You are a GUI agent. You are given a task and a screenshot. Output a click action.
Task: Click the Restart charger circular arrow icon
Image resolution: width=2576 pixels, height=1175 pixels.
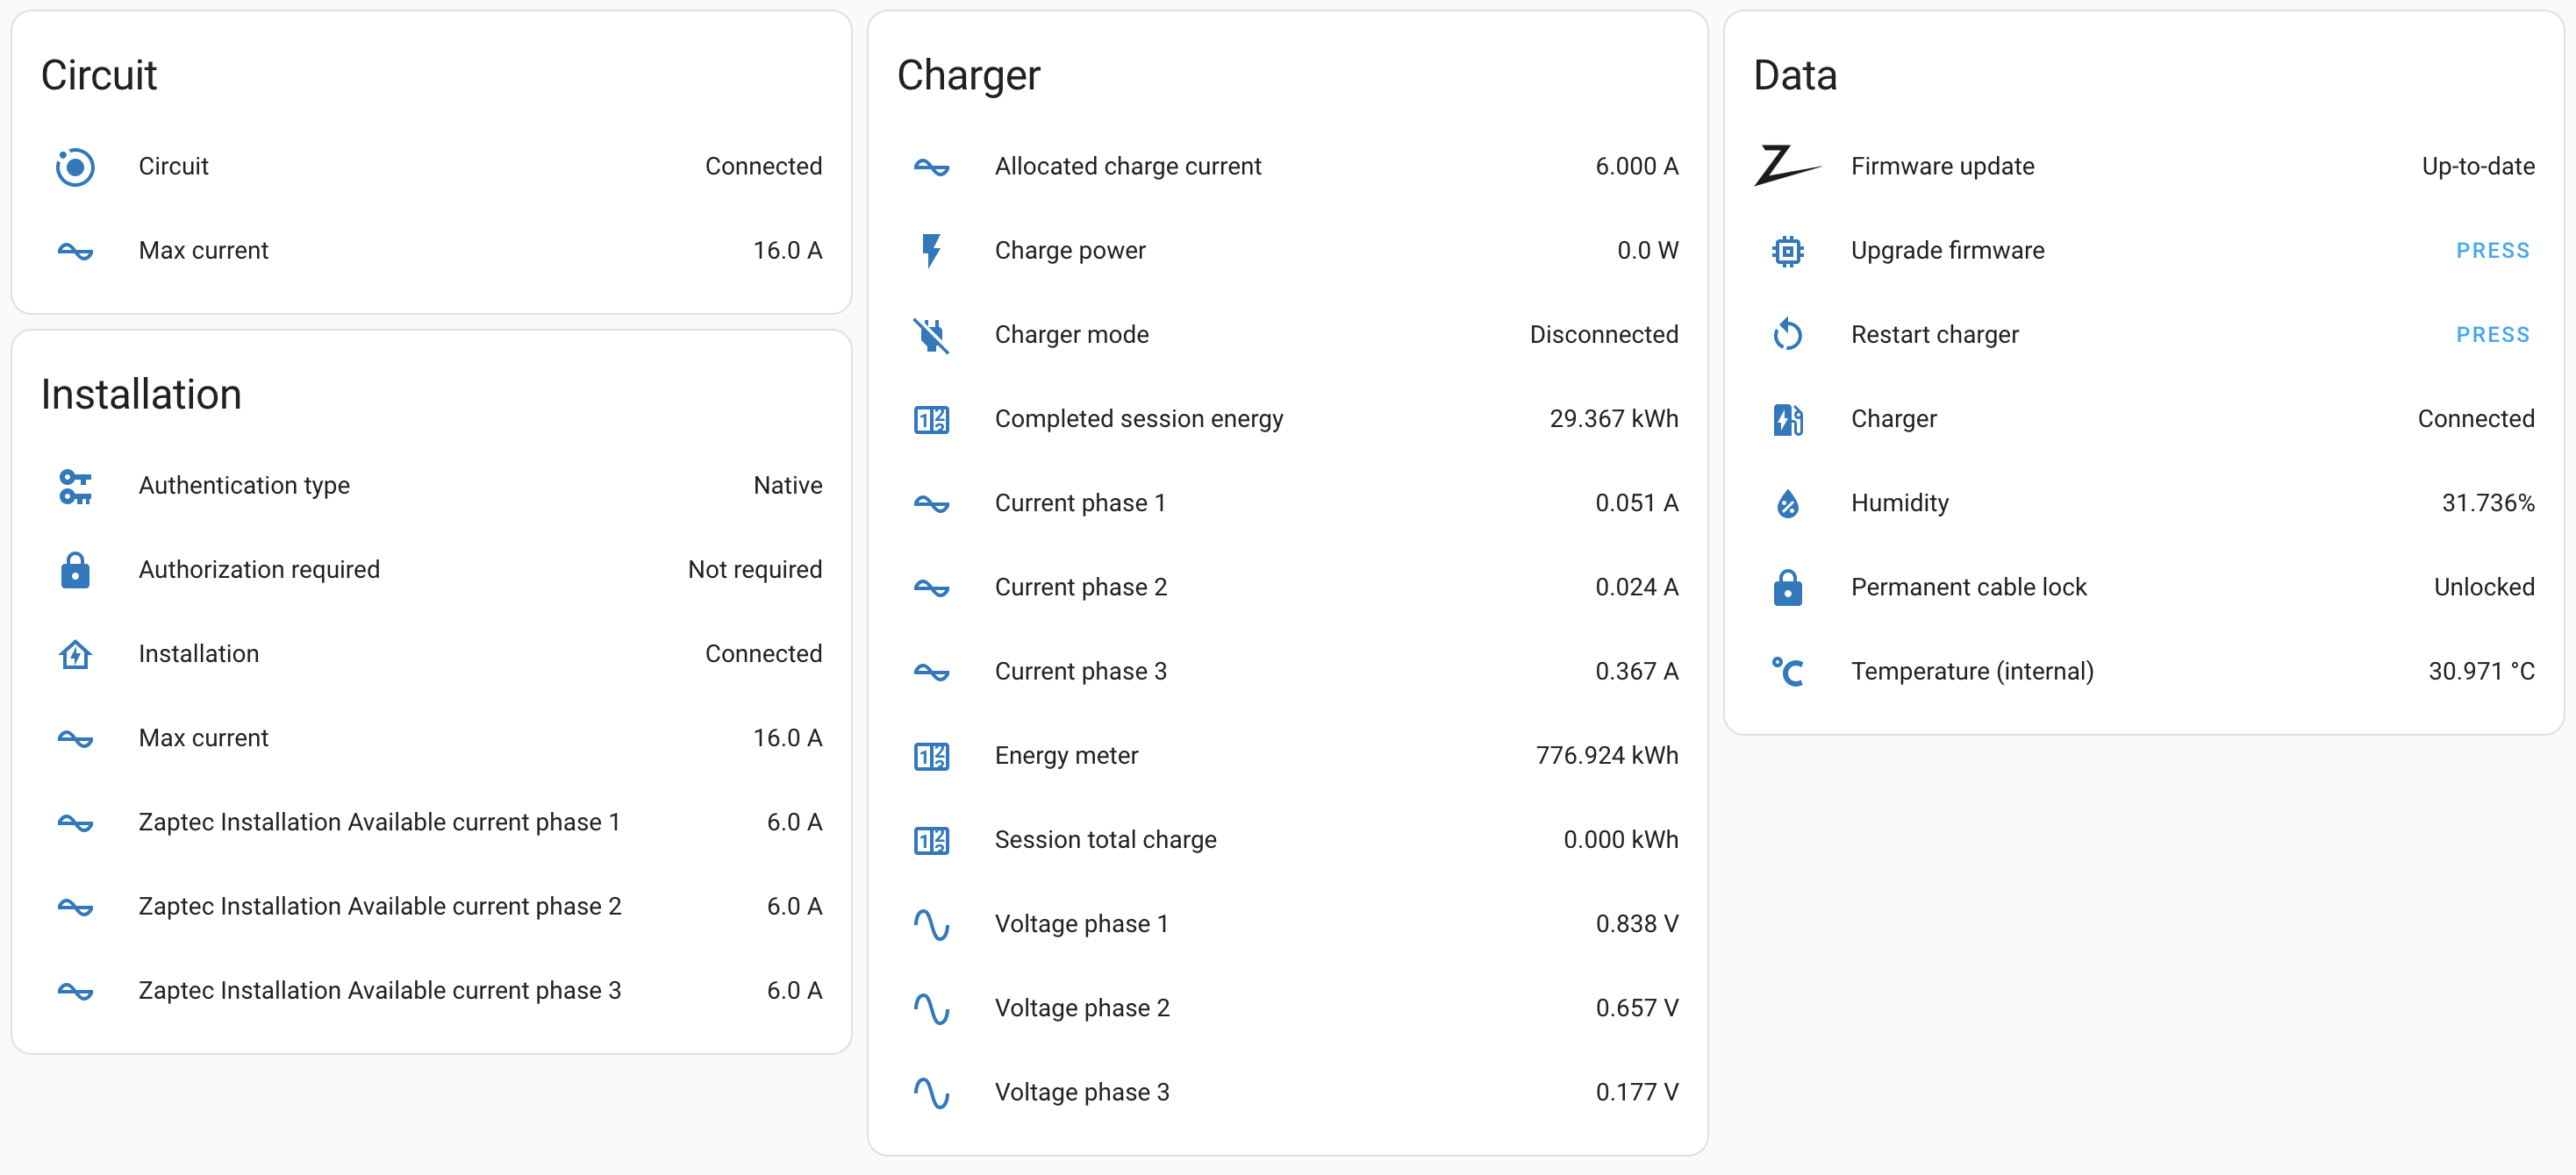pos(1787,335)
